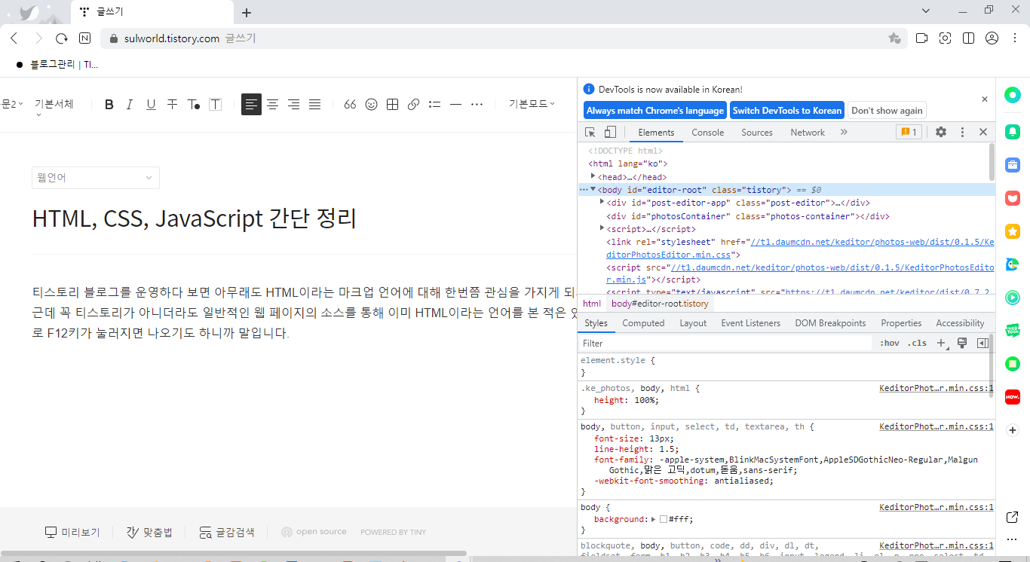Expand the background property value triangle

click(x=654, y=519)
